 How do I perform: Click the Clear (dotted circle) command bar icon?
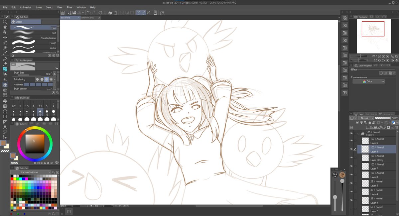click(100, 13)
